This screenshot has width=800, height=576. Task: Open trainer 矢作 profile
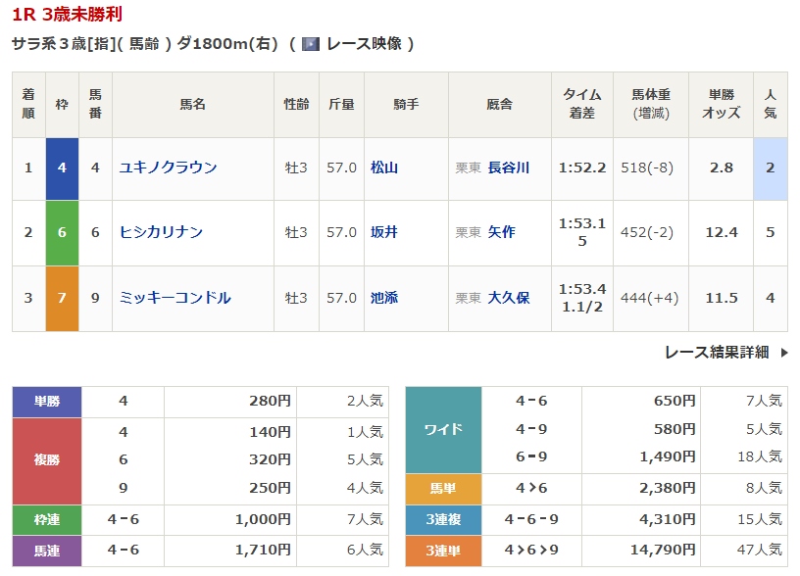click(501, 232)
